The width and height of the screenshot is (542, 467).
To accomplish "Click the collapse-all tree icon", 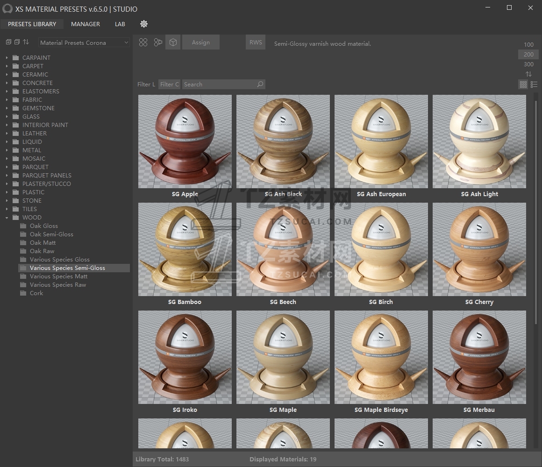I will 17,42.
